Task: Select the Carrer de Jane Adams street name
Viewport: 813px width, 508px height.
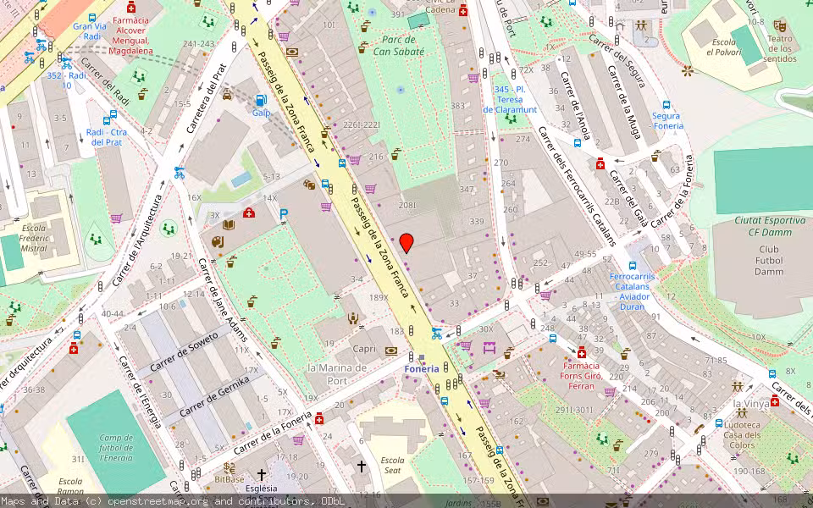Action: click(224, 301)
